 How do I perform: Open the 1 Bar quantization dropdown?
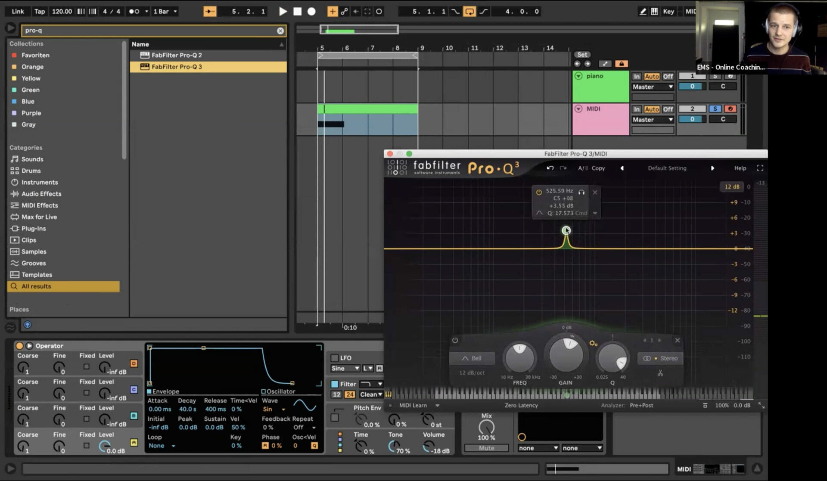(x=165, y=12)
